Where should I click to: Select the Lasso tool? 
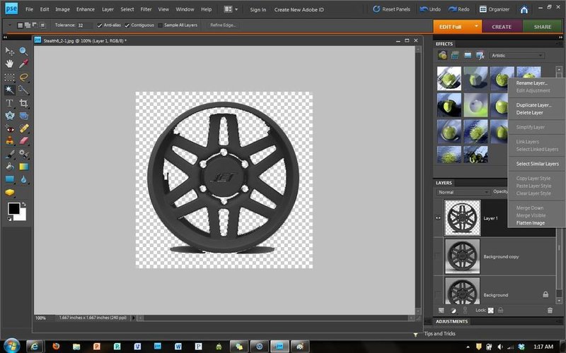point(23,77)
